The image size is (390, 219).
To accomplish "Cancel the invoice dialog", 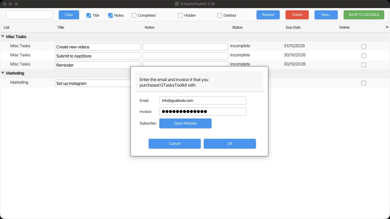I will coord(175,144).
